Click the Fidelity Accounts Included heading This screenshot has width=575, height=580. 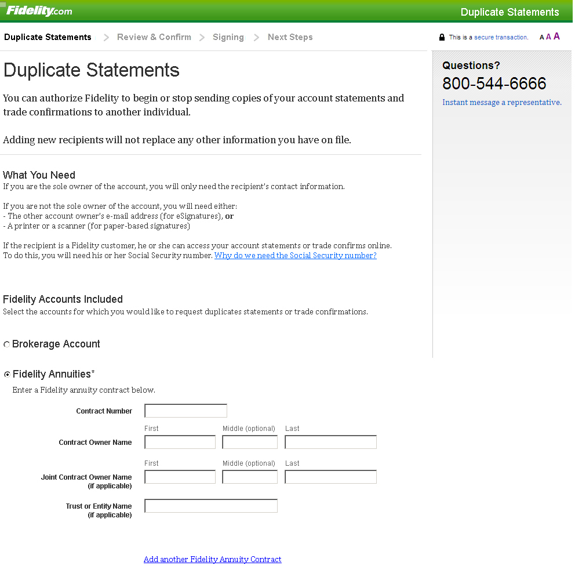[x=63, y=299]
